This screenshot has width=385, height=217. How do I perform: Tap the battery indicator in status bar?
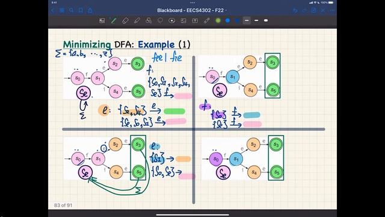(x=331, y=2)
